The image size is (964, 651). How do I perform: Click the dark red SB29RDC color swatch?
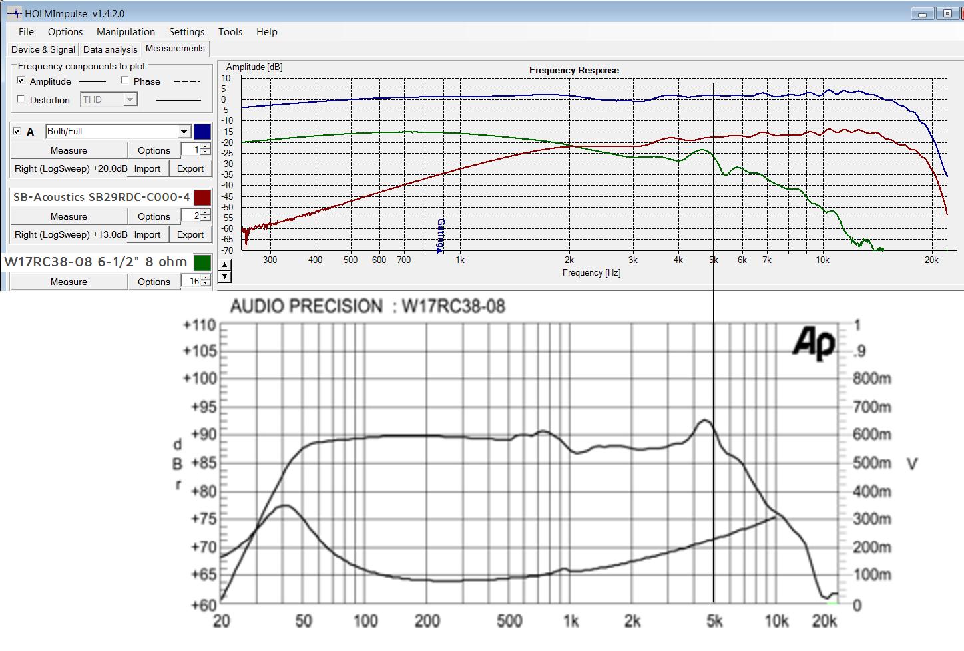click(202, 197)
